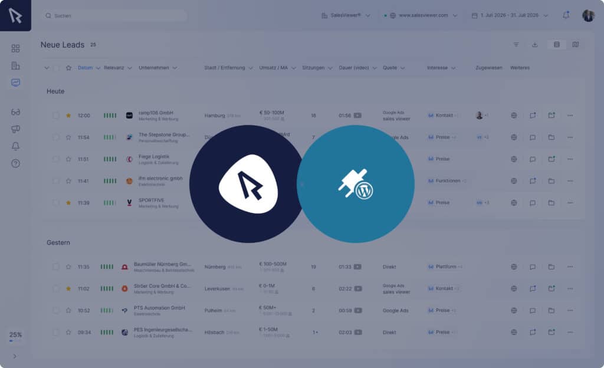
Task: Open the SalesViewer logo home
Action: (15, 15)
